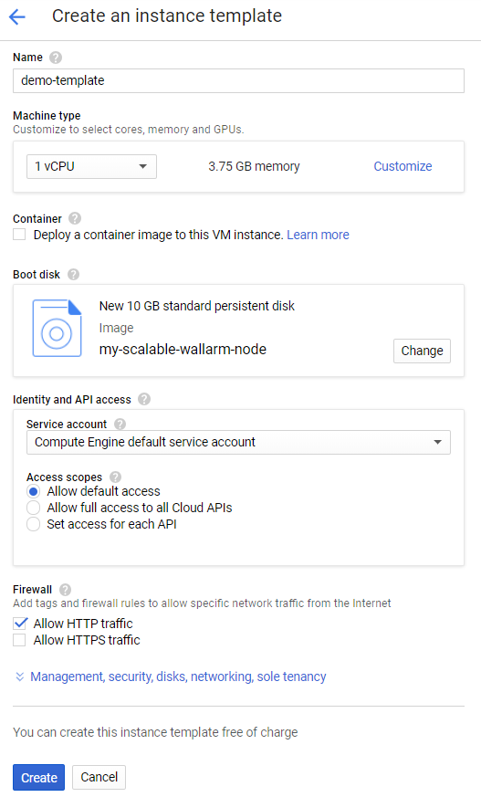This screenshot has height=797, width=481.
Task: Open the Service account dropdown
Action: pyautogui.click(x=238, y=442)
